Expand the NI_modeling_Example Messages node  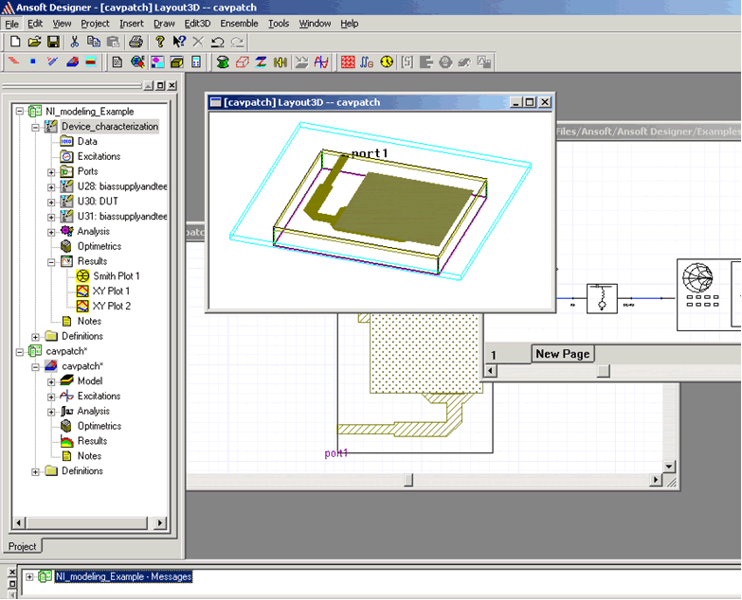[29, 577]
